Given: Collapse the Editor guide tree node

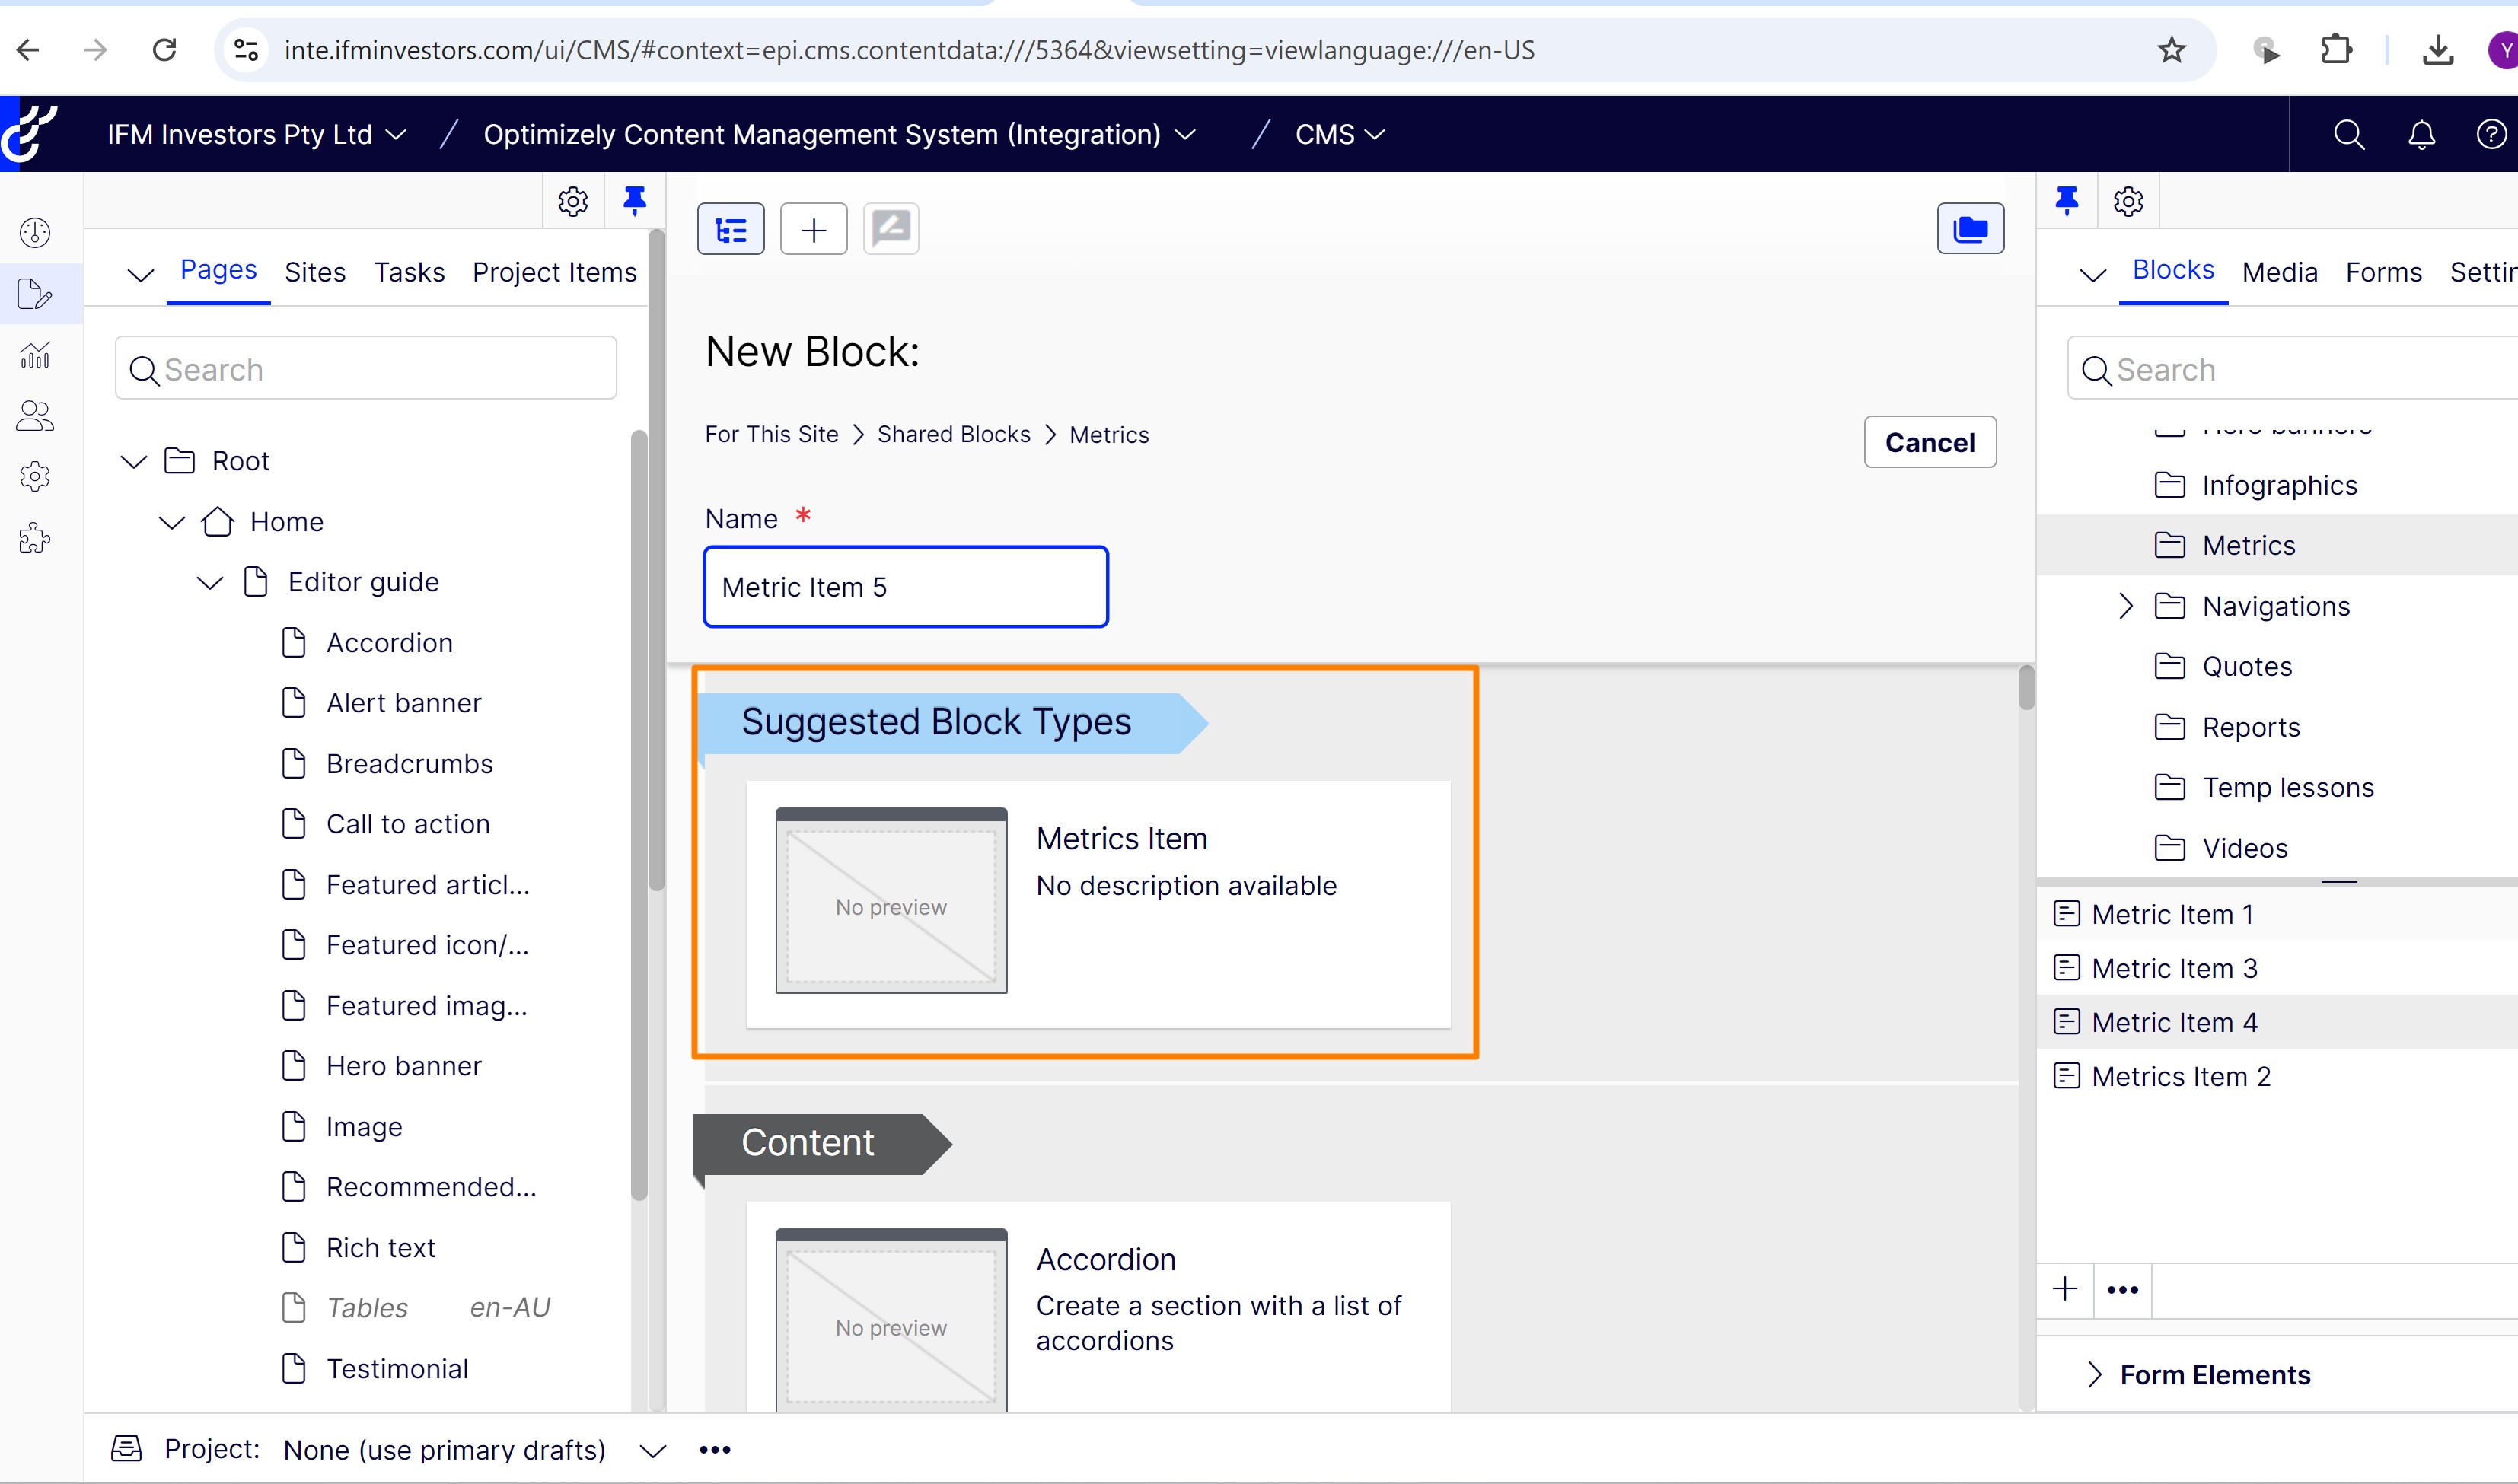Looking at the screenshot, I should point(210,582).
